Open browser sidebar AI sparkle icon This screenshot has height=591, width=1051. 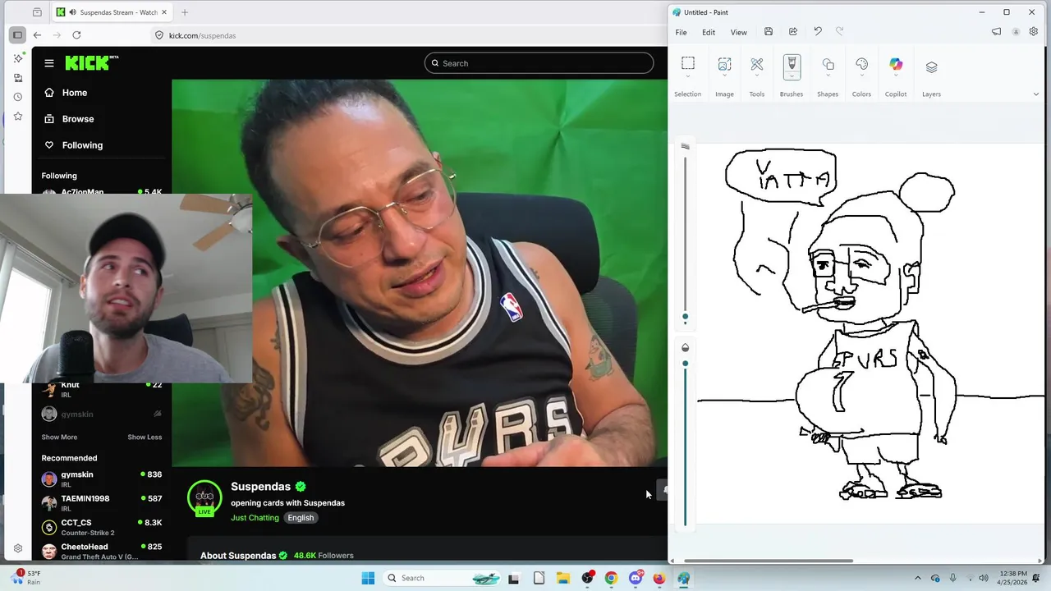click(x=18, y=58)
